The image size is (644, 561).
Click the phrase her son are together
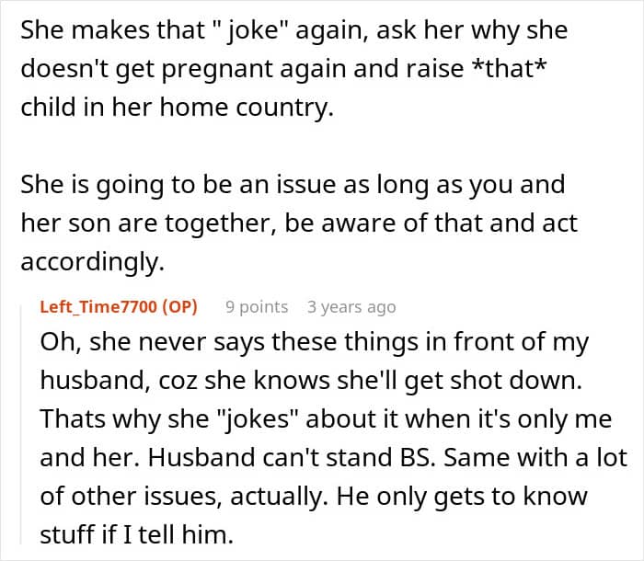point(145,223)
